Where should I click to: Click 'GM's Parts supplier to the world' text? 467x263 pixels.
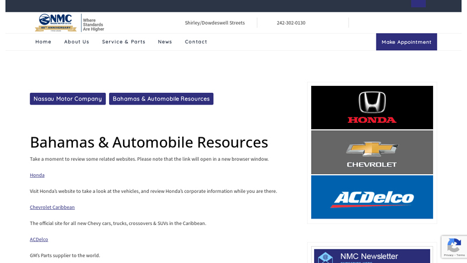coord(65,255)
